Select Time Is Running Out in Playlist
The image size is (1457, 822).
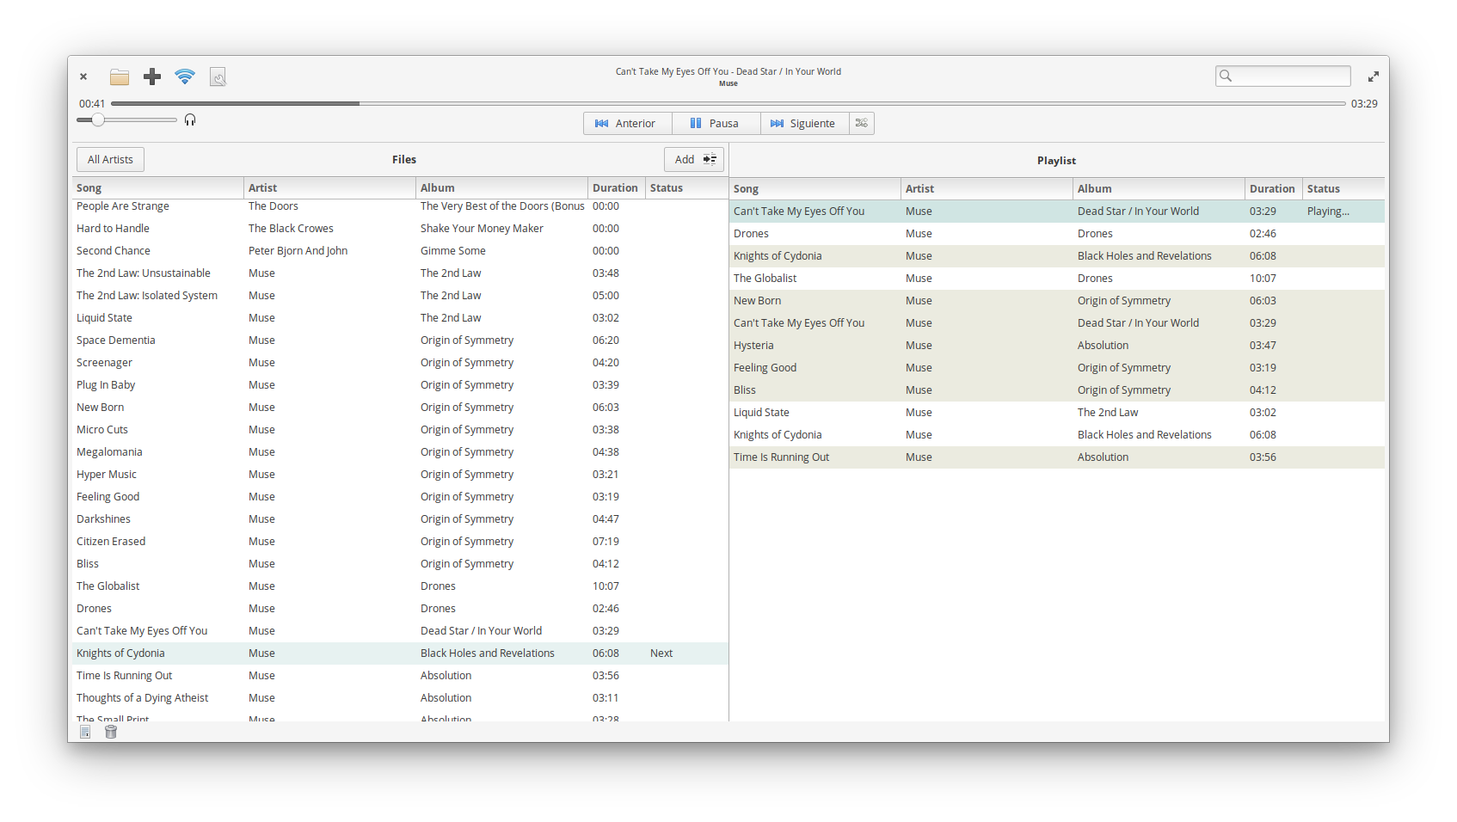click(x=1057, y=457)
